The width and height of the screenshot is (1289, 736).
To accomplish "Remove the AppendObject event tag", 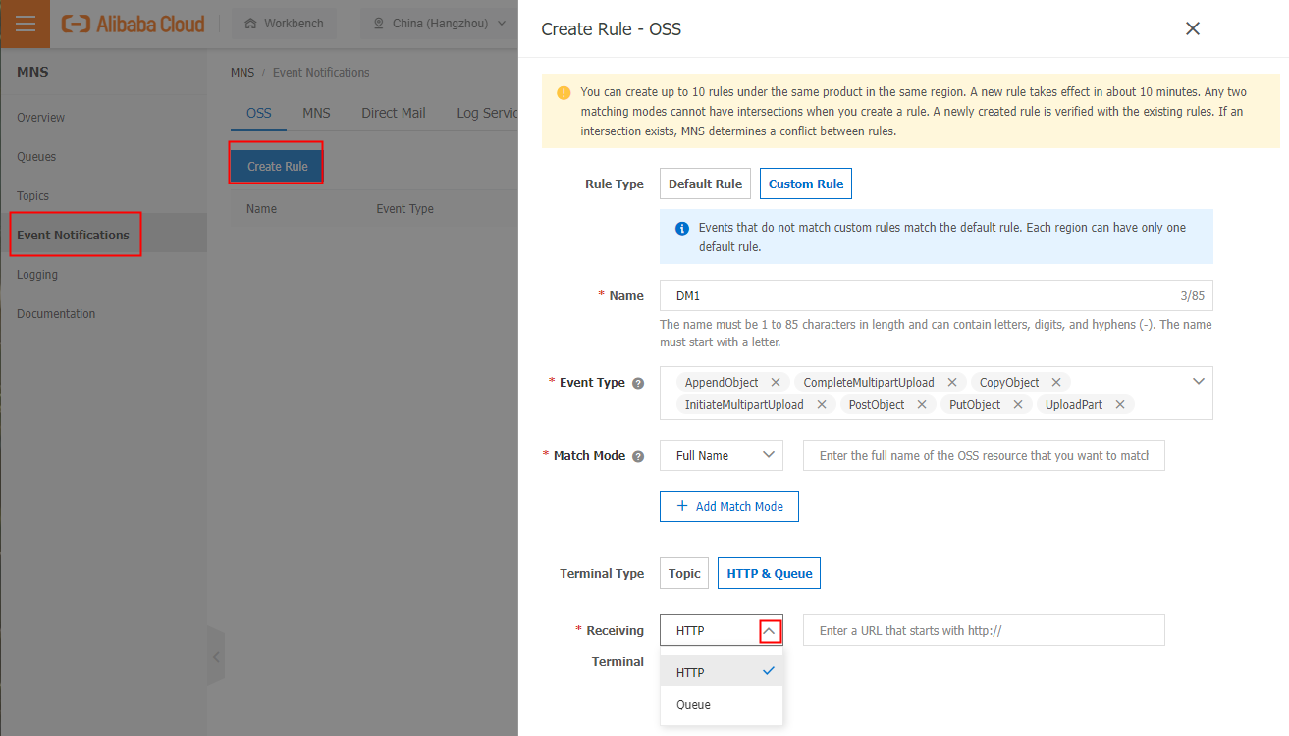I will (776, 382).
